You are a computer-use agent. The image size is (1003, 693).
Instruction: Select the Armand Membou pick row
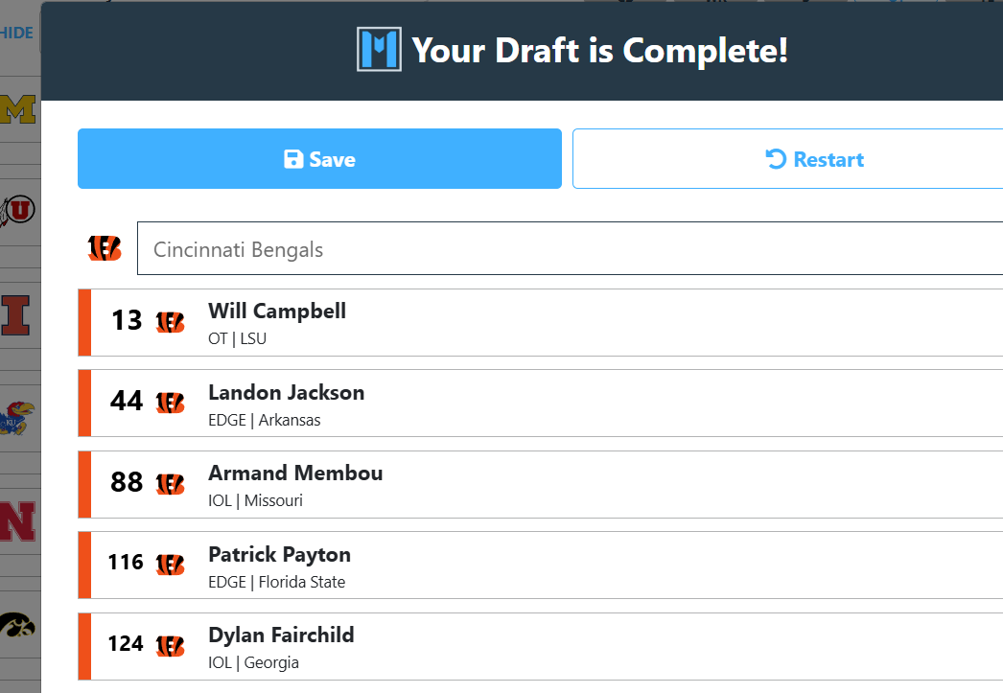(x=541, y=485)
